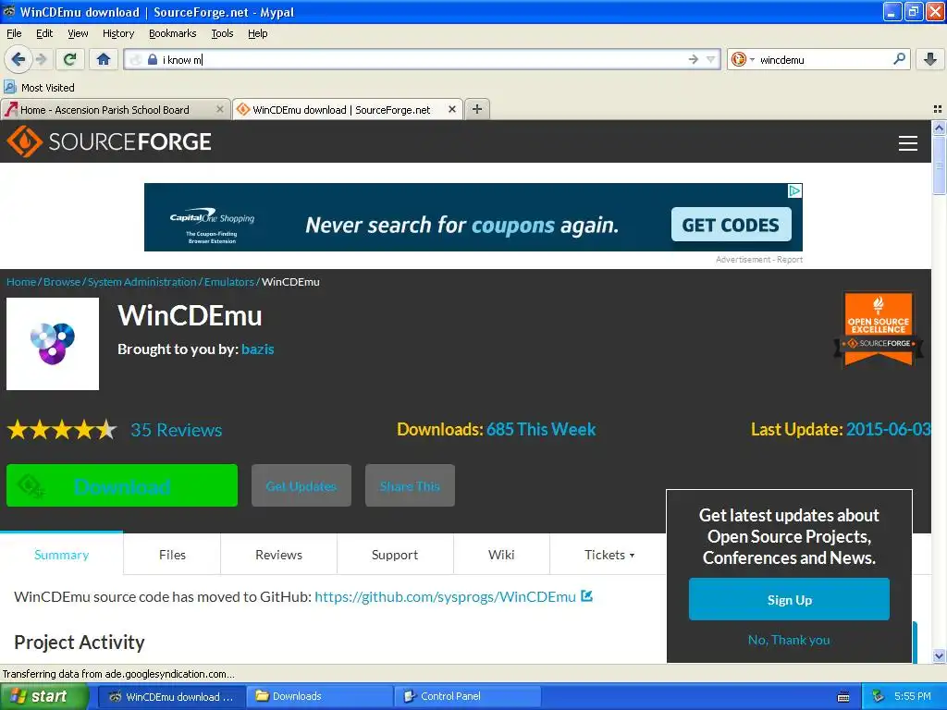Image resolution: width=947 pixels, height=710 pixels.
Task: Open the bazis author link
Action: click(x=257, y=349)
